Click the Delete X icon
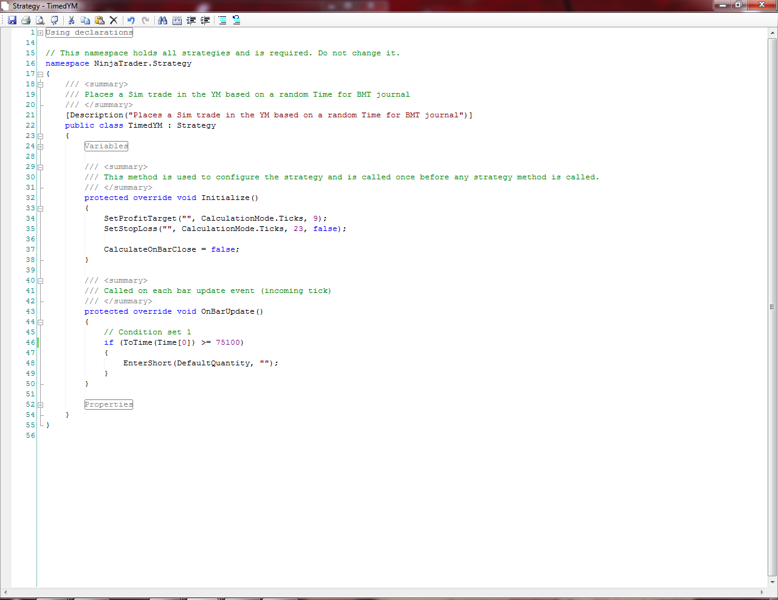The image size is (778, 600). point(114,20)
